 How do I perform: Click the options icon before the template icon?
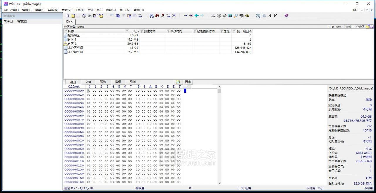click(x=258, y=16)
